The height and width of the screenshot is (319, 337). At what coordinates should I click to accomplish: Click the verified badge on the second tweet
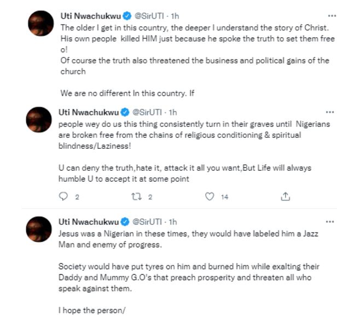coord(125,113)
